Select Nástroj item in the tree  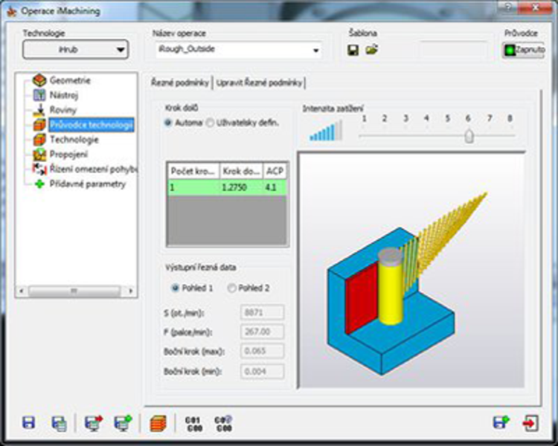tap(63, 95)
